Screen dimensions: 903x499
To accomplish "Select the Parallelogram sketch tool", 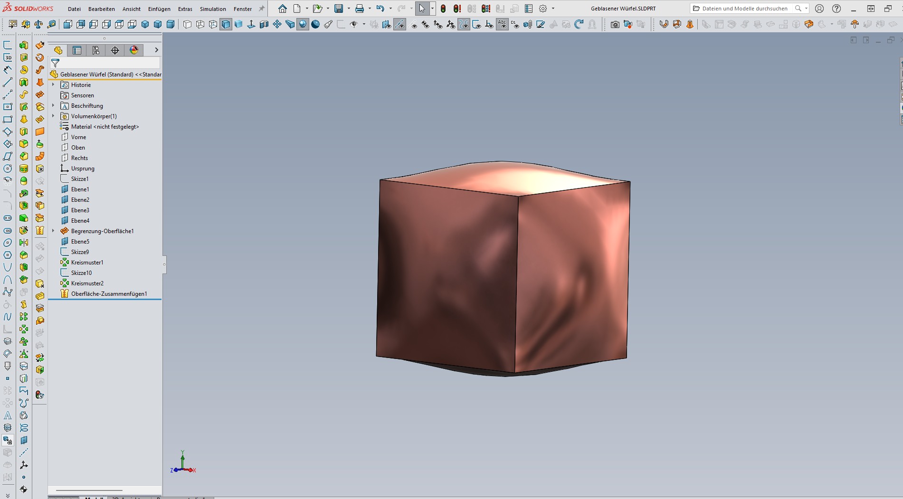I will coord(8,156).
